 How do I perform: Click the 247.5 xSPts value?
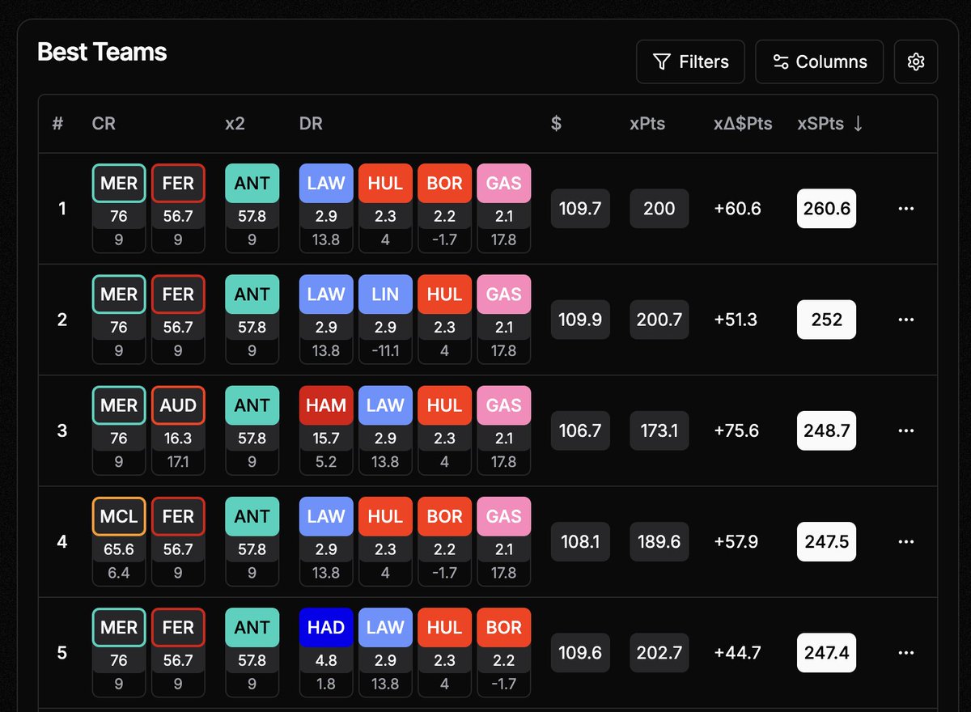pos(826,541)
